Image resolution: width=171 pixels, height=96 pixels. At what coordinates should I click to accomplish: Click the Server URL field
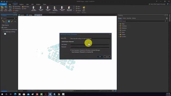(90, 38)
